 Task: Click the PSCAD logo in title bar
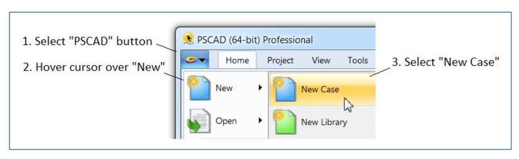click(188, 39)
